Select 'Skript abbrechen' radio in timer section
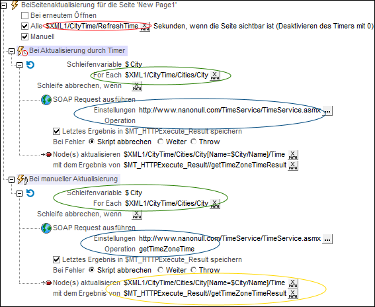The height and width of the screenshot is (307, 375). (91, 142)
